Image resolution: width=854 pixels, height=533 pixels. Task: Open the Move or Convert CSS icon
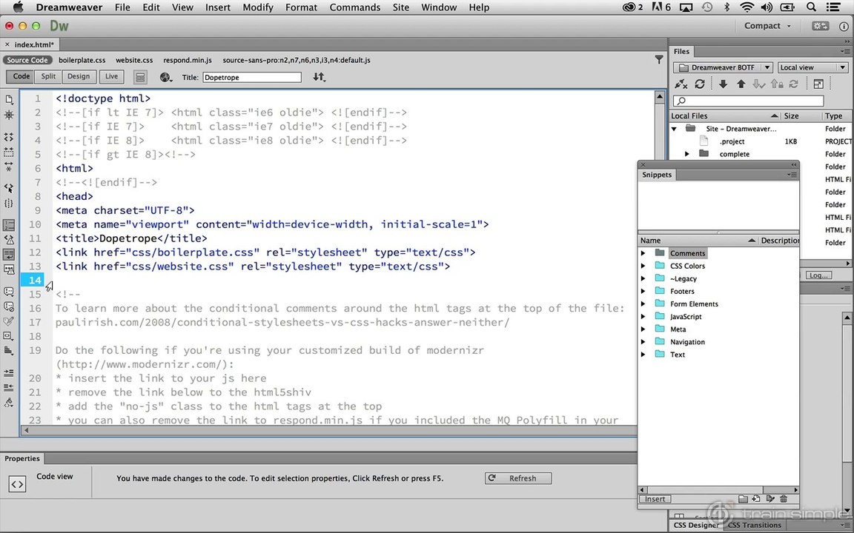9,351
